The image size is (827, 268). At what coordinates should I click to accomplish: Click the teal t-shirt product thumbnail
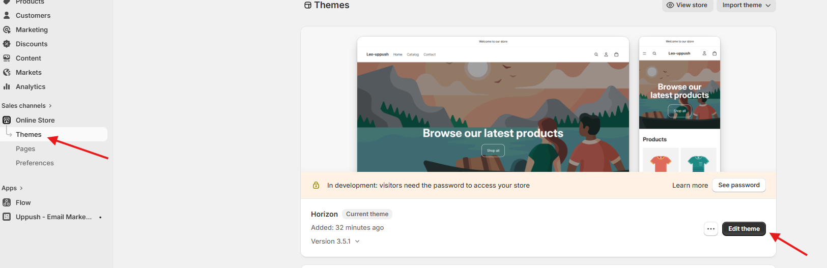point(698,160)
